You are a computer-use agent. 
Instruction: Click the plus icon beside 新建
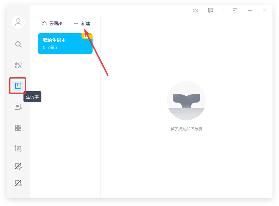pos(76,23)
